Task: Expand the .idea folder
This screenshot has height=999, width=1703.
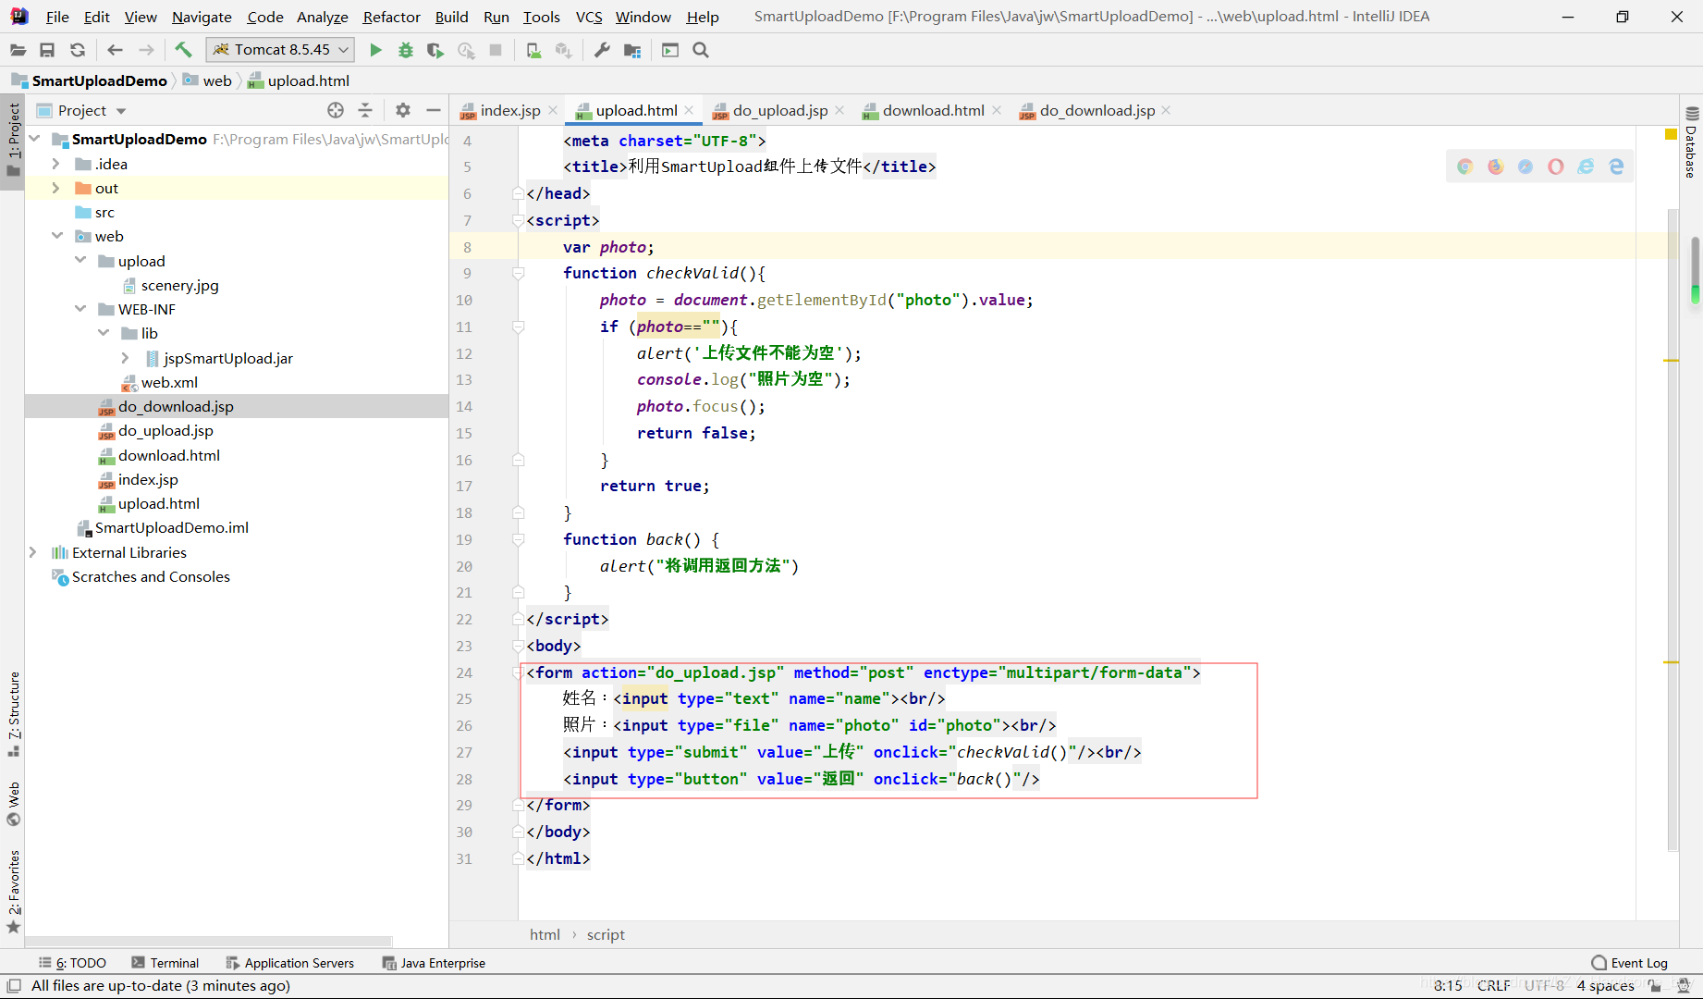Action: click(x=56, y=164)
